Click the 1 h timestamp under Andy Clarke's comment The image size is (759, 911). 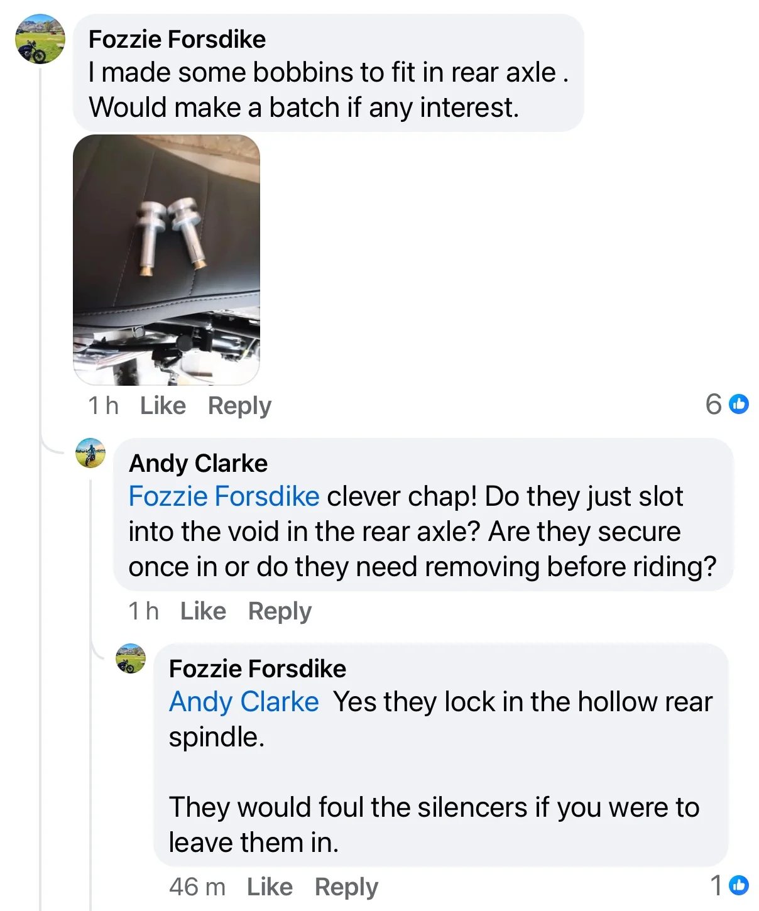tap(143, 611)
